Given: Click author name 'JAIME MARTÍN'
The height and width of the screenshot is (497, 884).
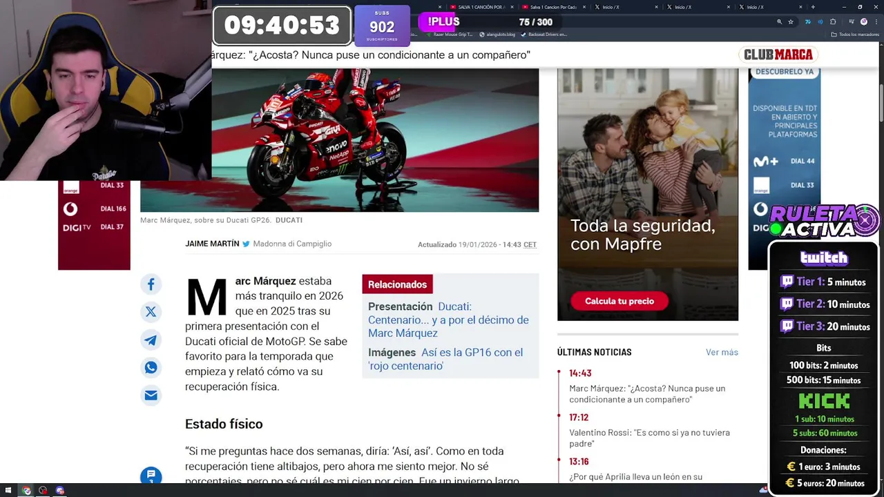Looking at the screenshot, I should 212,244.
